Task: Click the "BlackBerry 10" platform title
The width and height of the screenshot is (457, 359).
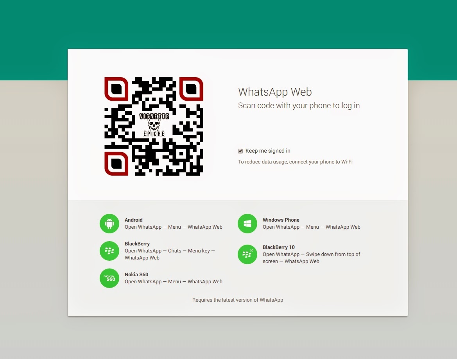Action: click(279, 247)
